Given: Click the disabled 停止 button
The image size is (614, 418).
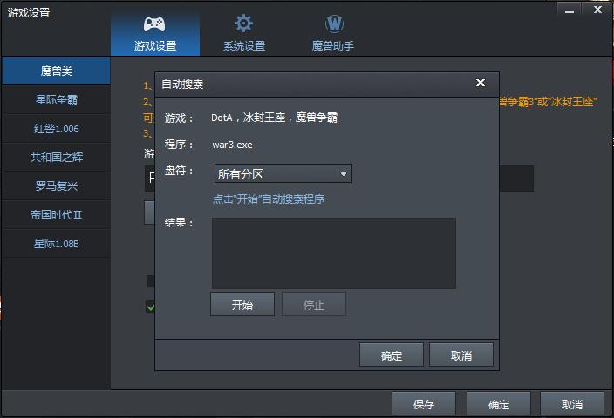Looking at the screenshot, I should [314, 304].
